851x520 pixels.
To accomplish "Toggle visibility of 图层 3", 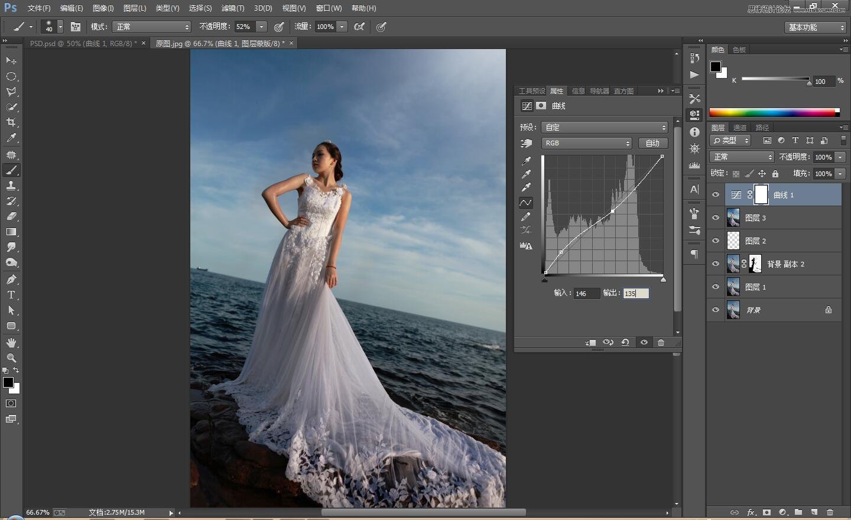I will (716, 218).
